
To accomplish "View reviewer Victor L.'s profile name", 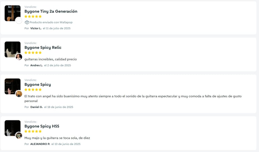I will [36, 28].
